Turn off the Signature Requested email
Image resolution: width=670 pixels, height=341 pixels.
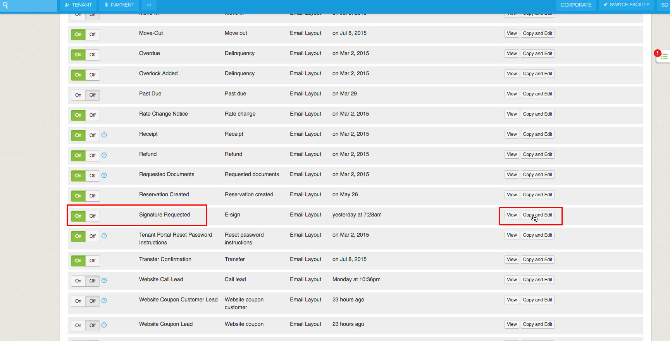[x=93, y=216]
